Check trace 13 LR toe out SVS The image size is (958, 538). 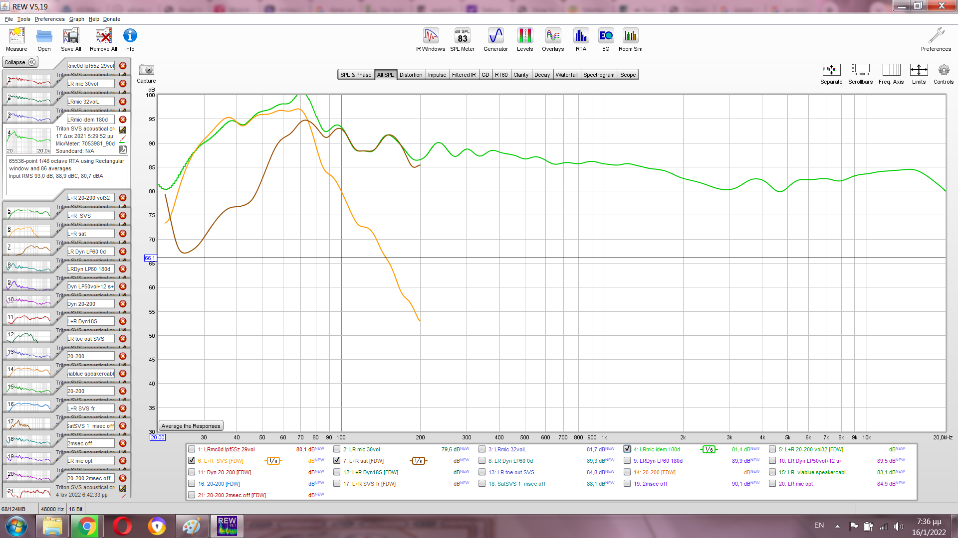[482, 472]
